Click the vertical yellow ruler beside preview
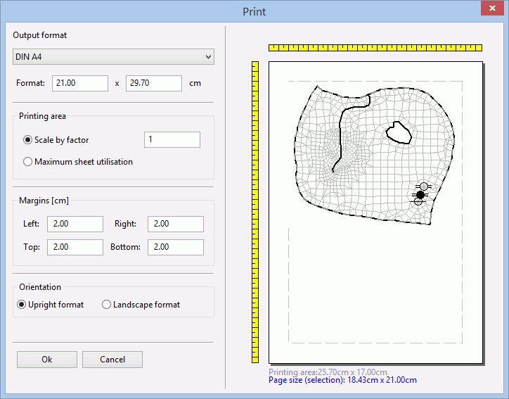 (x=255, y=212)
